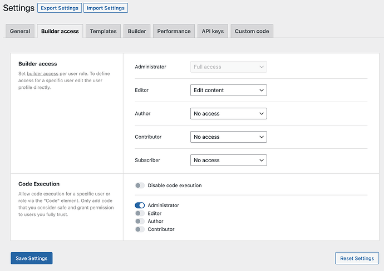Click the Reset Settings button
Screen dimensions: 384x271
tap(356, 258)
